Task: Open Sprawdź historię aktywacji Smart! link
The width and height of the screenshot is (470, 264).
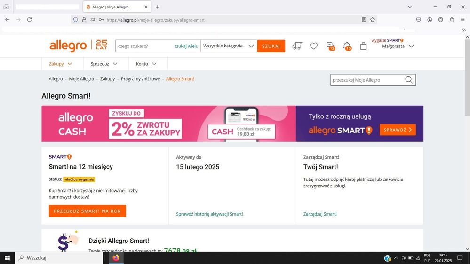Action: 209,214
